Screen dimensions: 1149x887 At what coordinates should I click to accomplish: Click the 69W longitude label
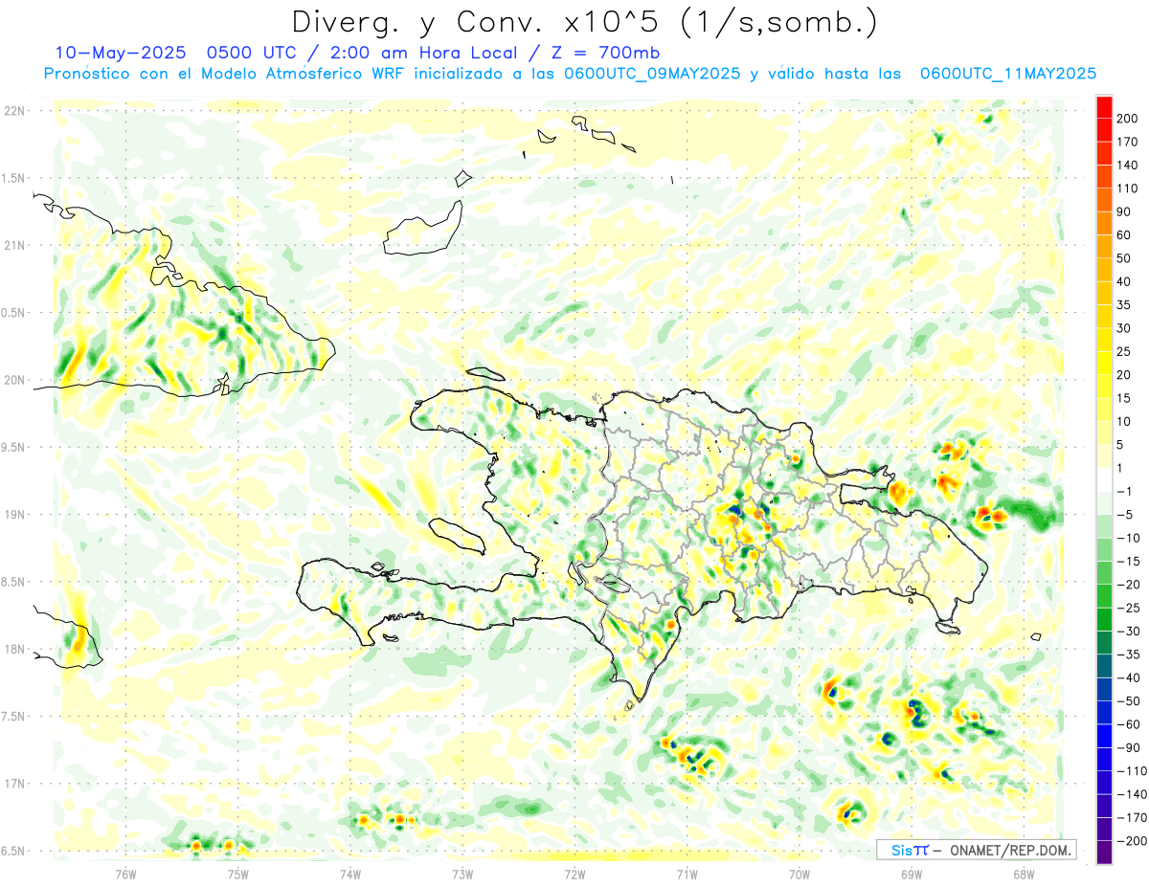click(912, 873)
